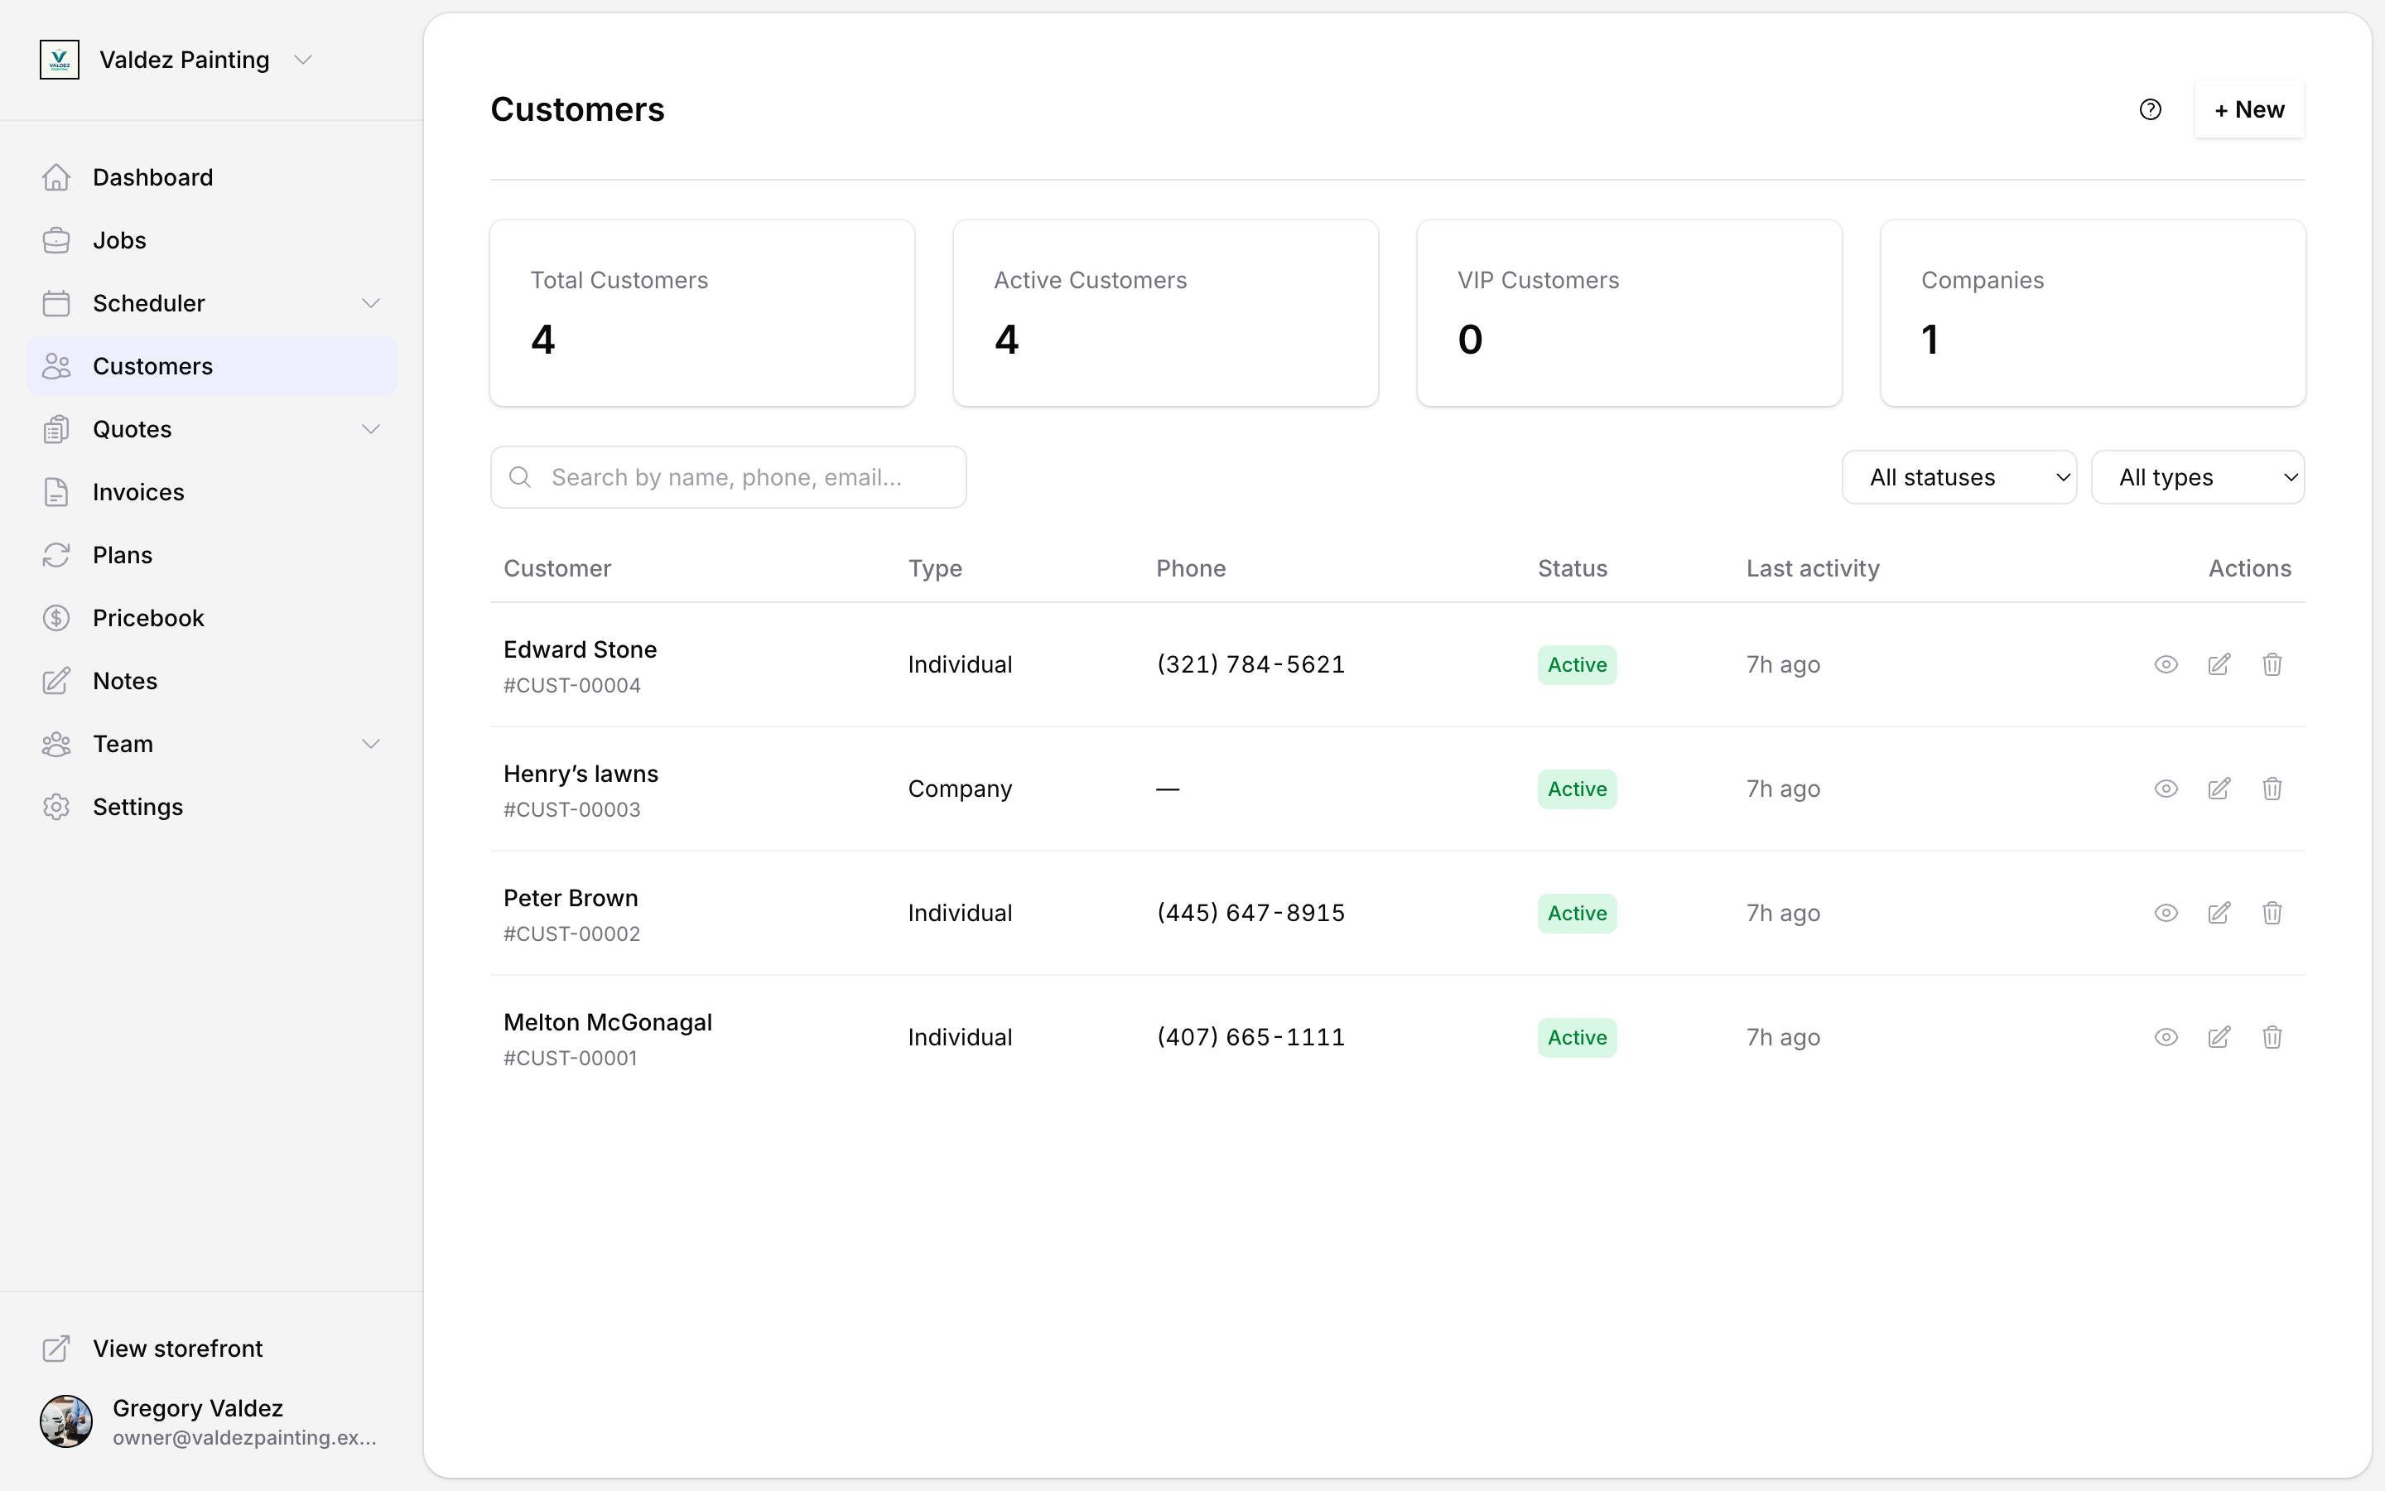Edit Peter Brown's record
This screenshot has height=1491, width=2385.
pyautogui.click(x=2219, y=913)
